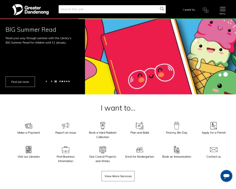Viewport: 236px width, 189px height.
Task: Open the language translate icon
Action: tap(205, 10)
